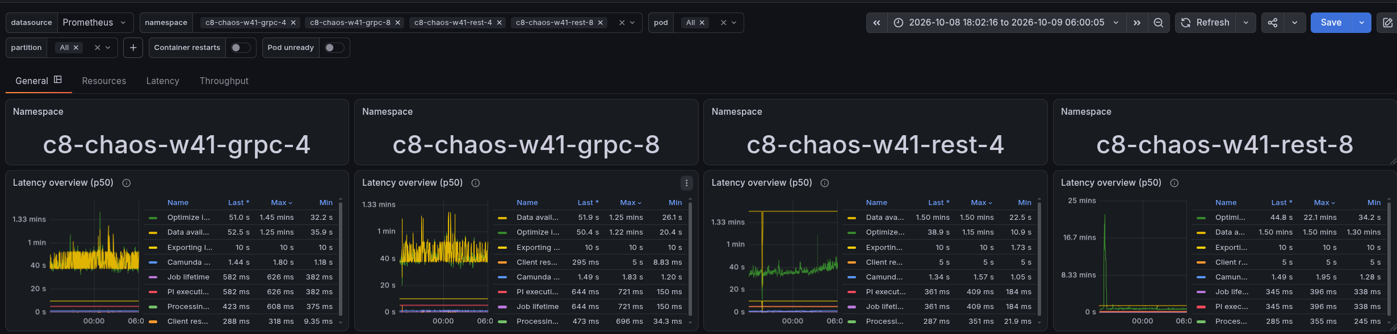The width and height of the screenshot is (1397, 334).
Task: Click the share dashboard icon
Action: pyautogui.click(x=1273, y=23)
